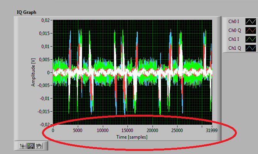This screenshot has width=258, height=154.
Task: Open Ch0 I white plot style swatch
Action: pyautogui.click(x=251, y=22)
